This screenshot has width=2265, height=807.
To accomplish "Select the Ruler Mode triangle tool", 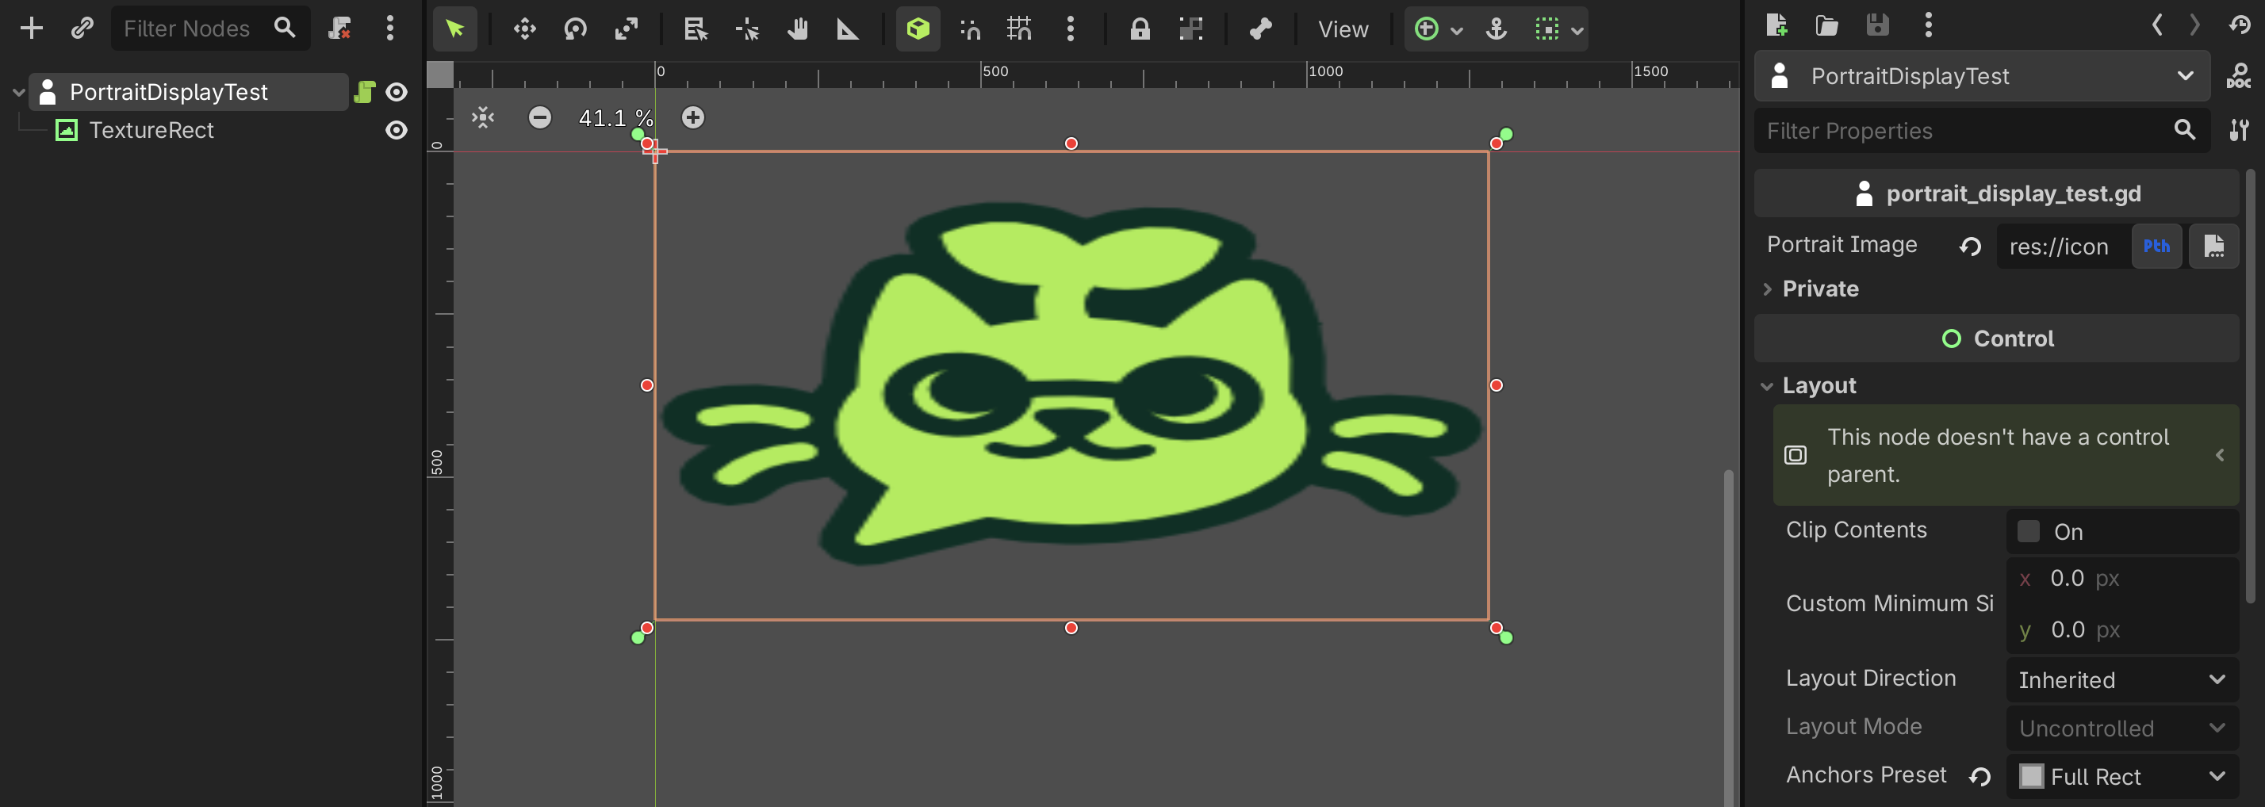I will [848, 29].
